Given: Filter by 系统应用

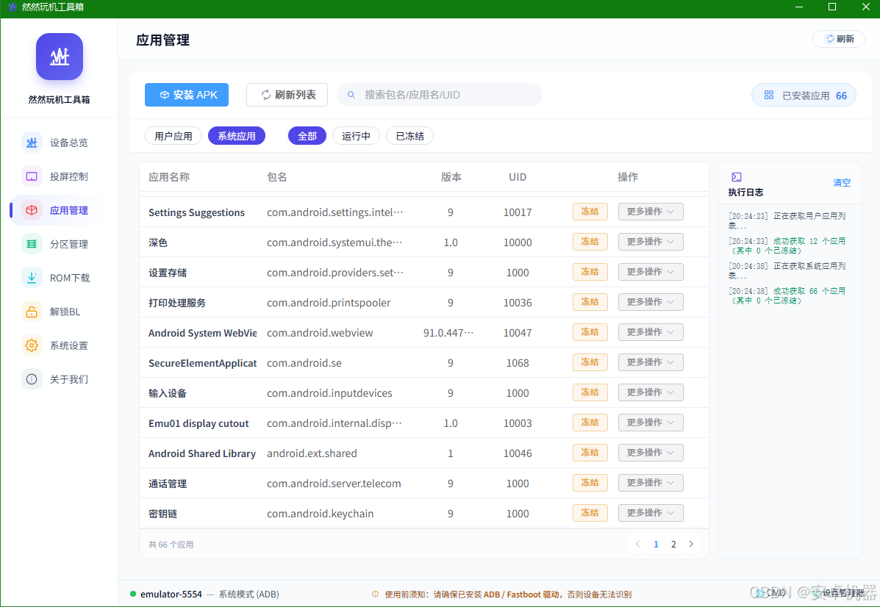Looking at the screenshot, I should 236,136.
